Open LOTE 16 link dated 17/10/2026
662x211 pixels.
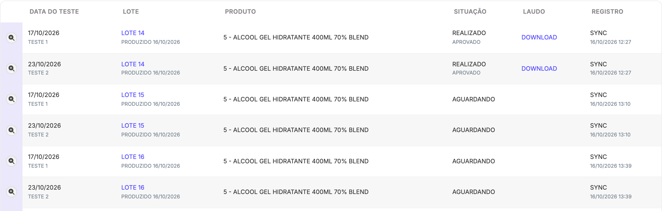coord(133,157)
